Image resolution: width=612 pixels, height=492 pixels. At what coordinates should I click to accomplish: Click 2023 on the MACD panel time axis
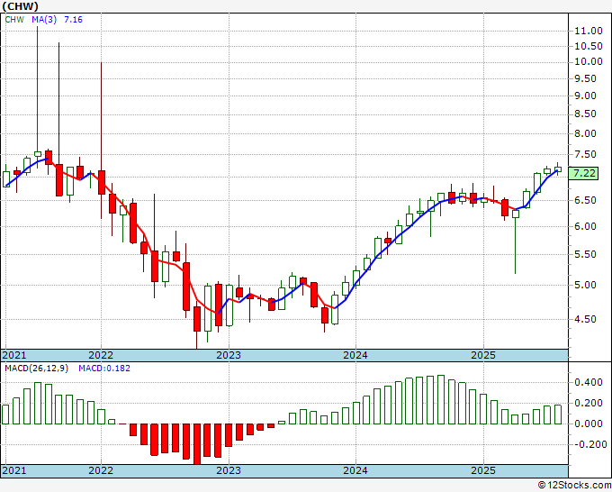pos(229,470)
